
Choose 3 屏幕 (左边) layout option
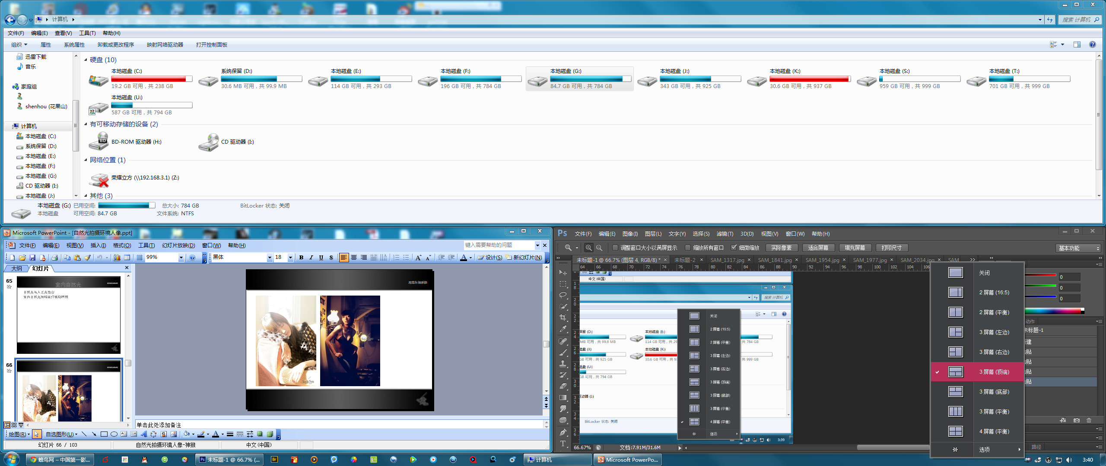977,332
